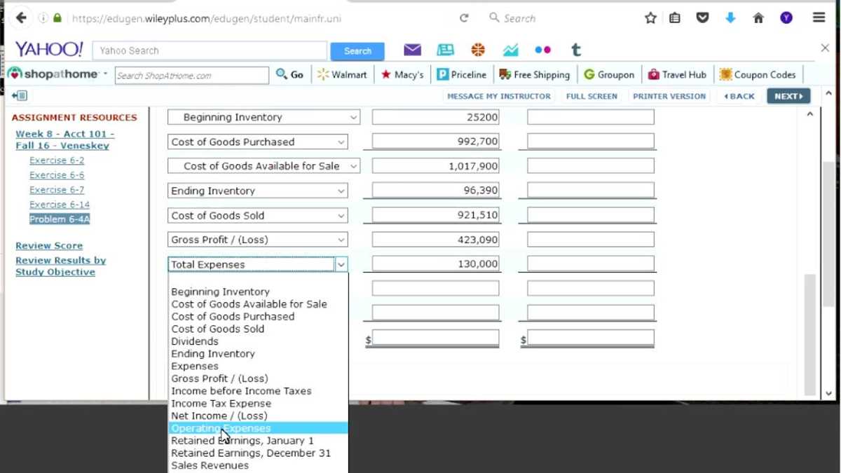This screenshot has width=841, height=473.
Task: Click the green padlock security icon
Action: click(x=57, y=18)
